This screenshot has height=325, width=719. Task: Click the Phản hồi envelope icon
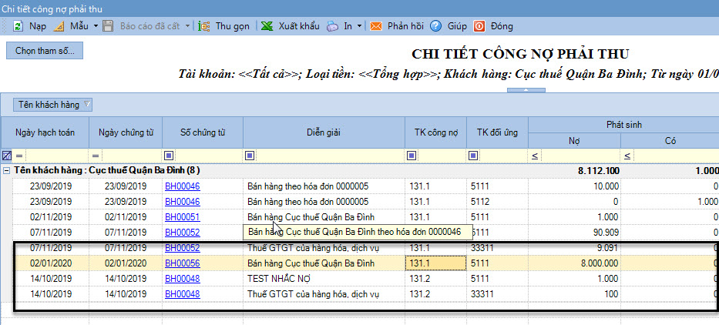click(x=376, y=26)
